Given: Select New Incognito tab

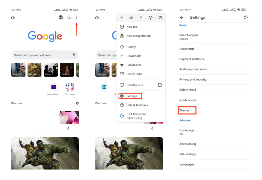Looking at the screenshot, I should click(x=141, y=36).
